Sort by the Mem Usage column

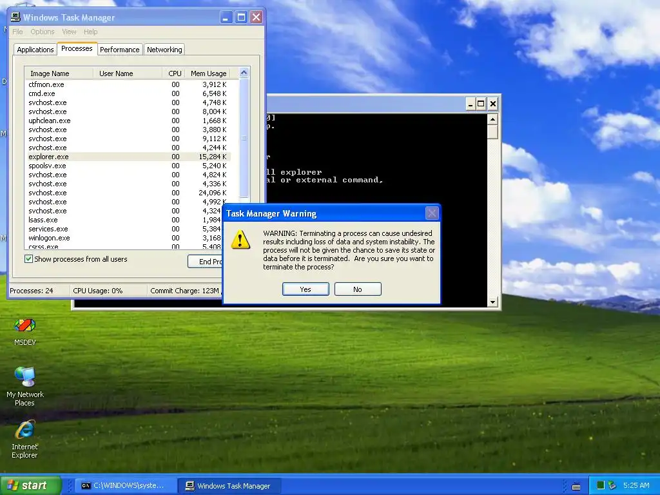pos(208,73)
